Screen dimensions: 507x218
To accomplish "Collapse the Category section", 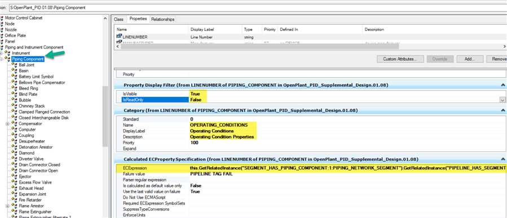I will (x=503, y=110).
